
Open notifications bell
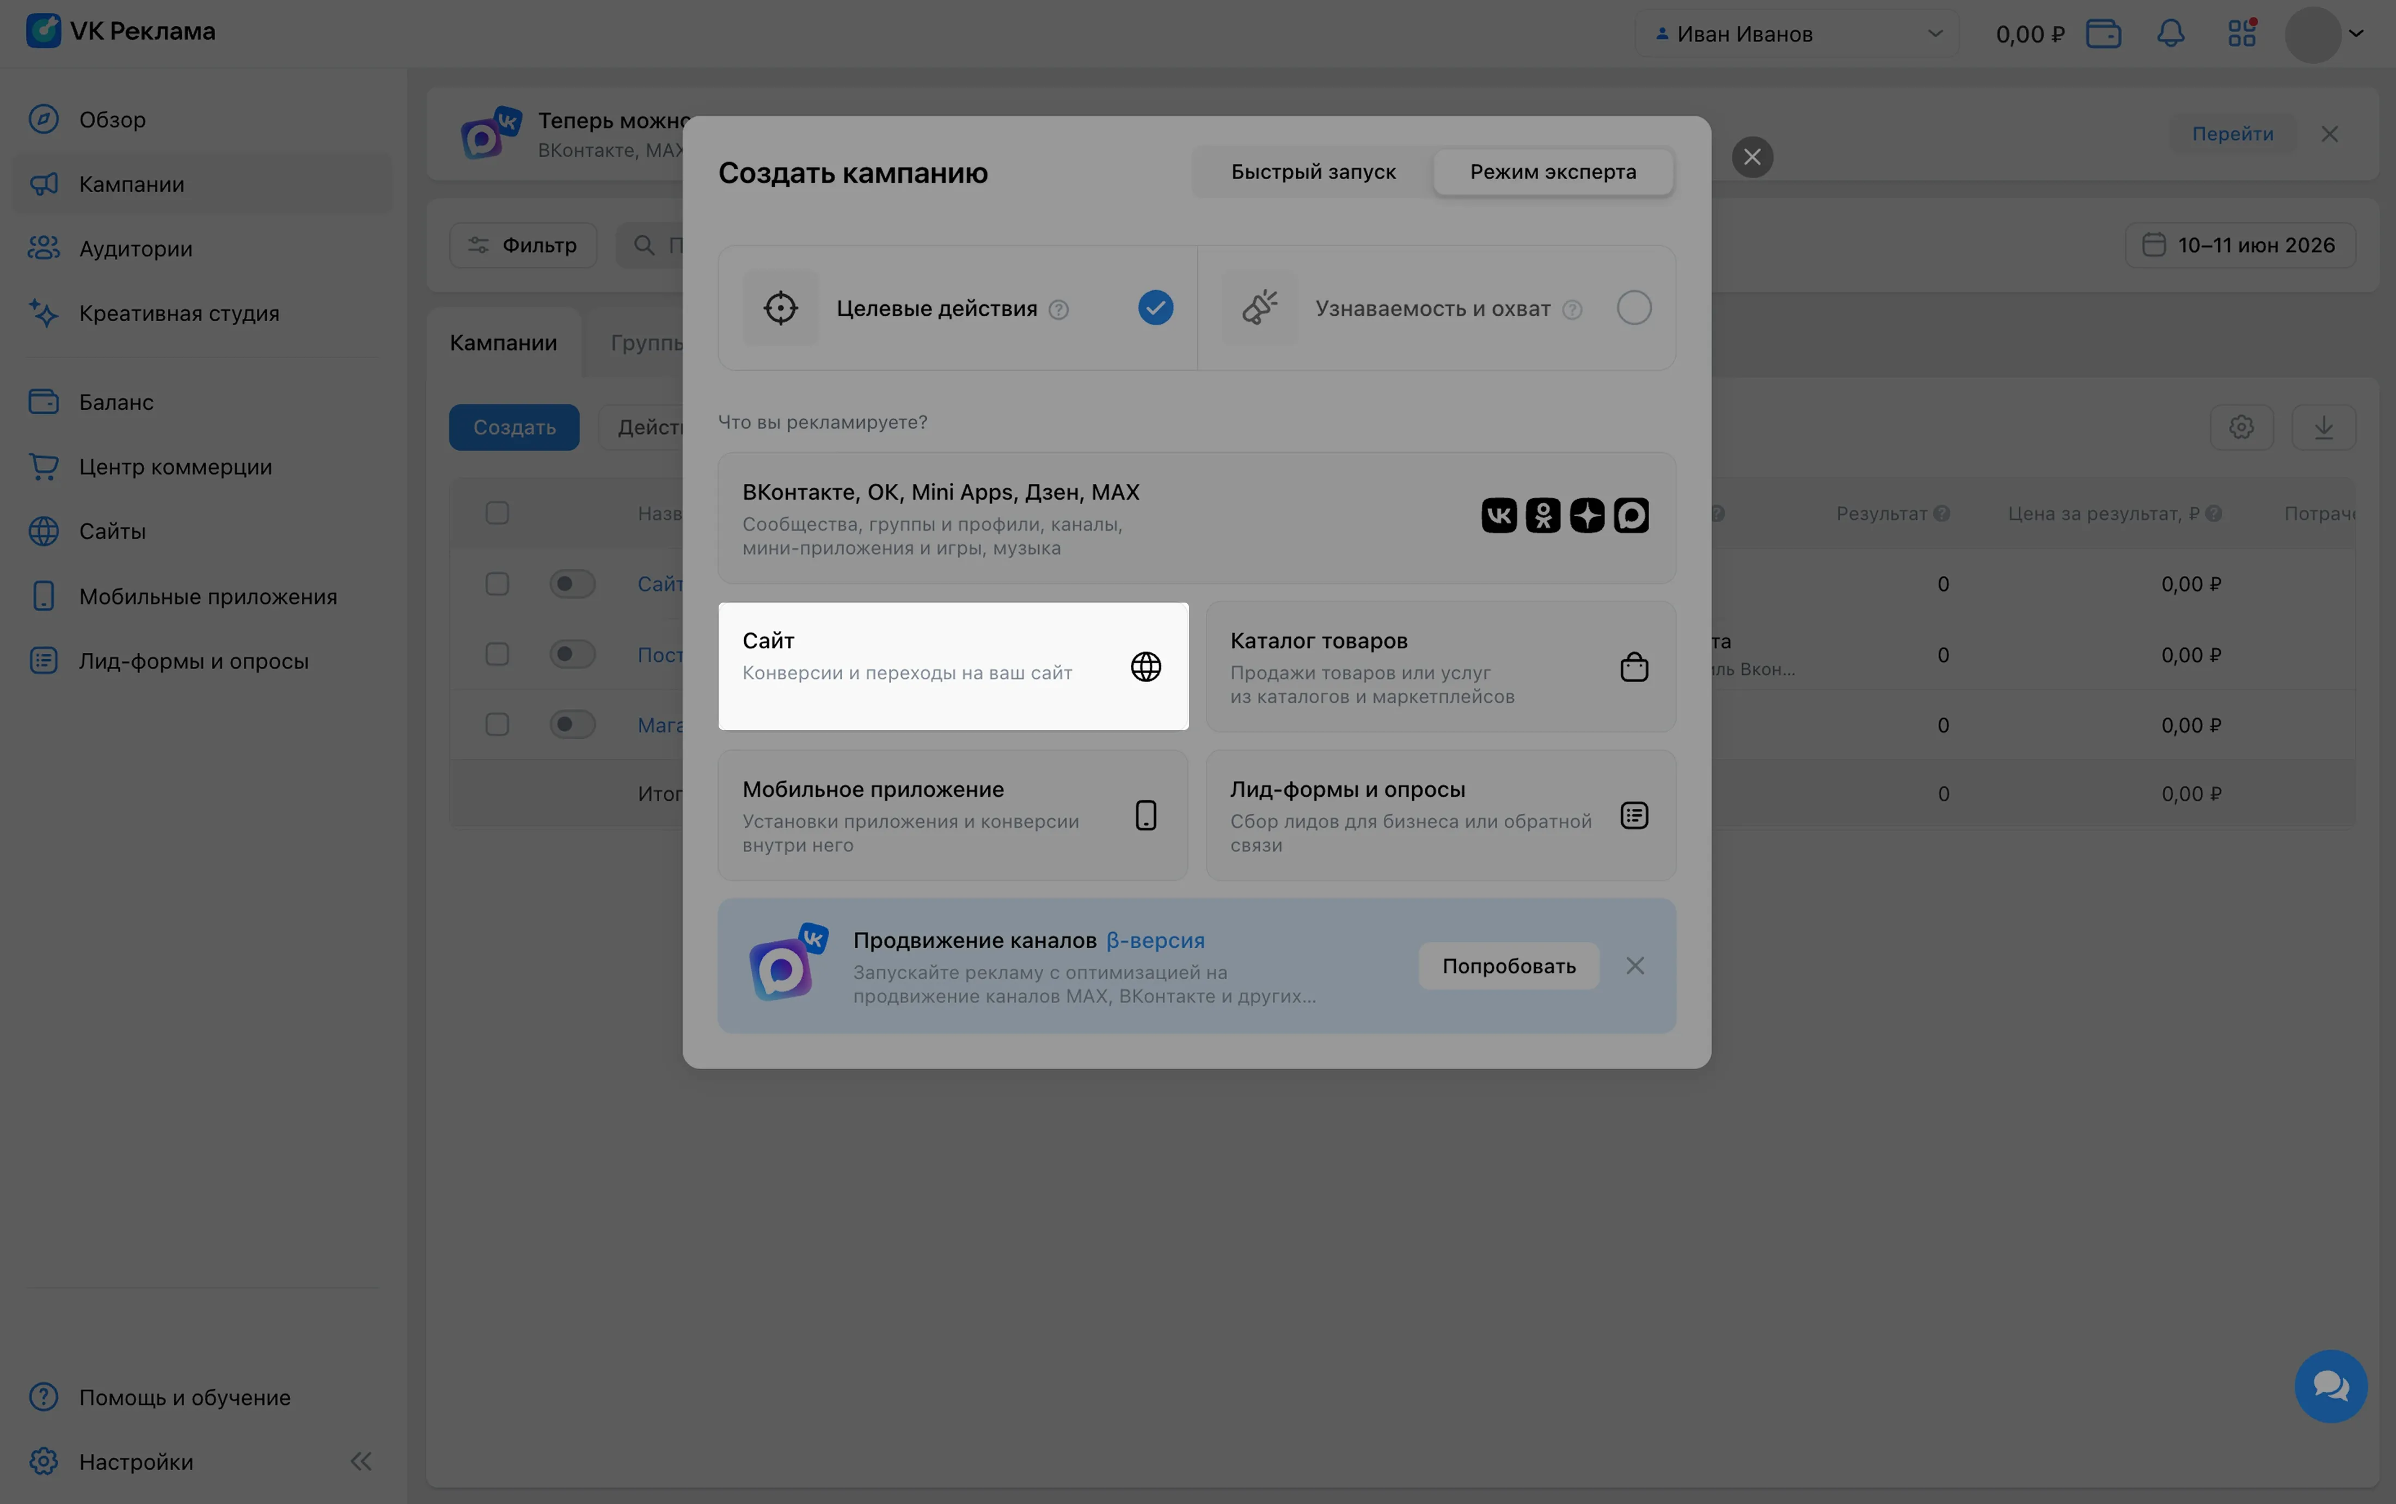[2170, 34]
